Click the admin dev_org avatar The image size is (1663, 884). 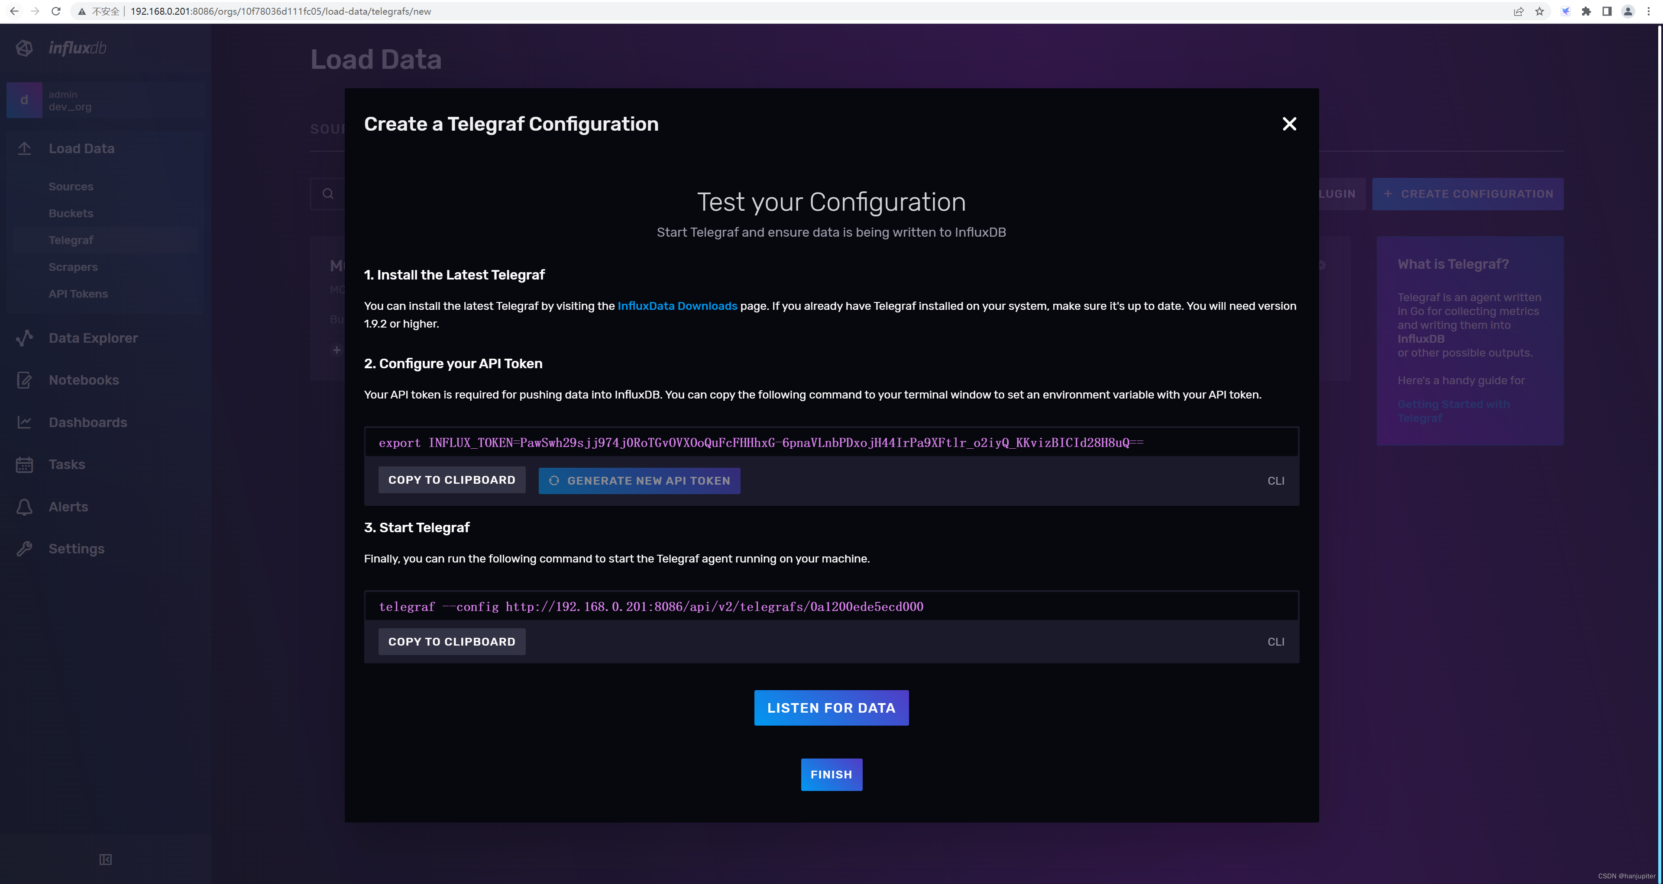click(25, 100)
